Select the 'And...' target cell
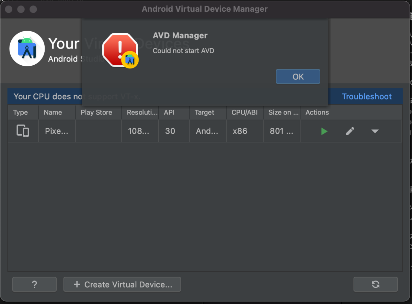Image resolution: width=412 pixels, height=304 pixels. (207, 131)
